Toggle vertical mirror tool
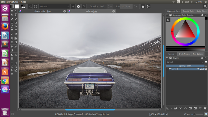 148,6
